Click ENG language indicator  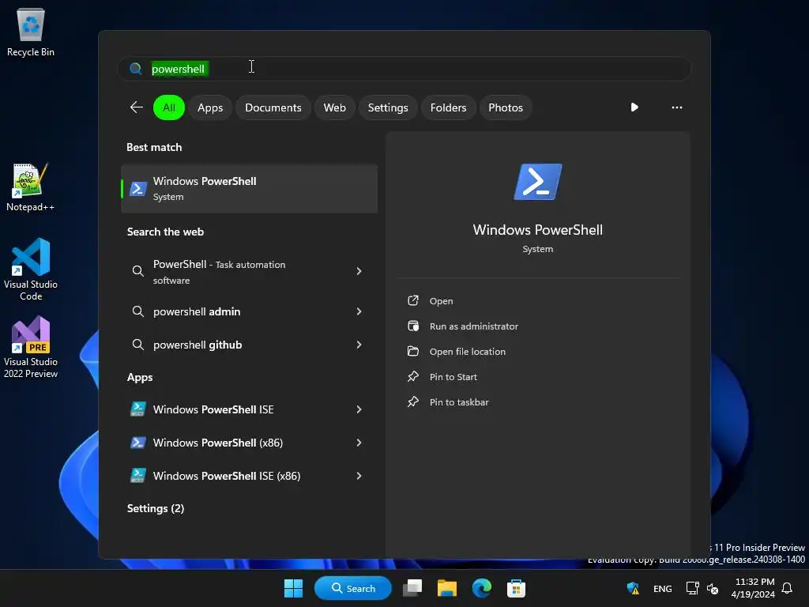click(x=663, y=588)
